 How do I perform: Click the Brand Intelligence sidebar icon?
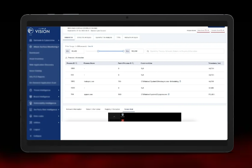pos(31,97)
